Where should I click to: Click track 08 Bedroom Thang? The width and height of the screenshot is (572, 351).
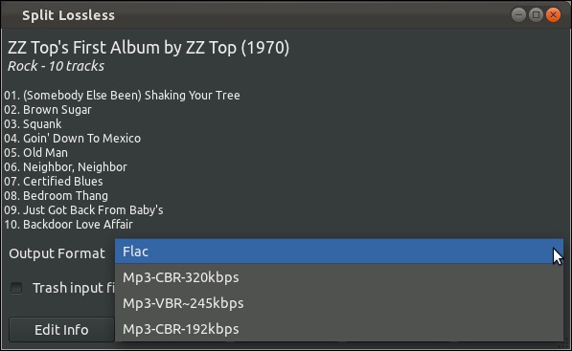(56, 196)
